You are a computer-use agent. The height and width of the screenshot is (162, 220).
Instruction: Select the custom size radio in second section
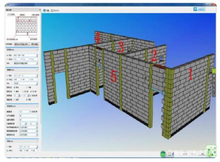(x=8, y=79)
